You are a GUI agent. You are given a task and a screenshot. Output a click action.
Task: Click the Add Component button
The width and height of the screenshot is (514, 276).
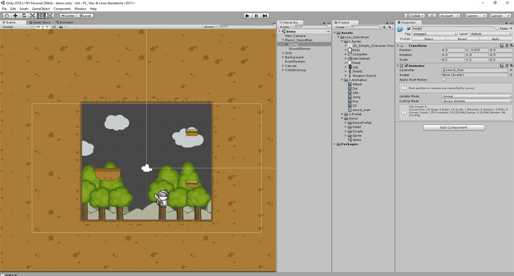(x=453, y=128)
